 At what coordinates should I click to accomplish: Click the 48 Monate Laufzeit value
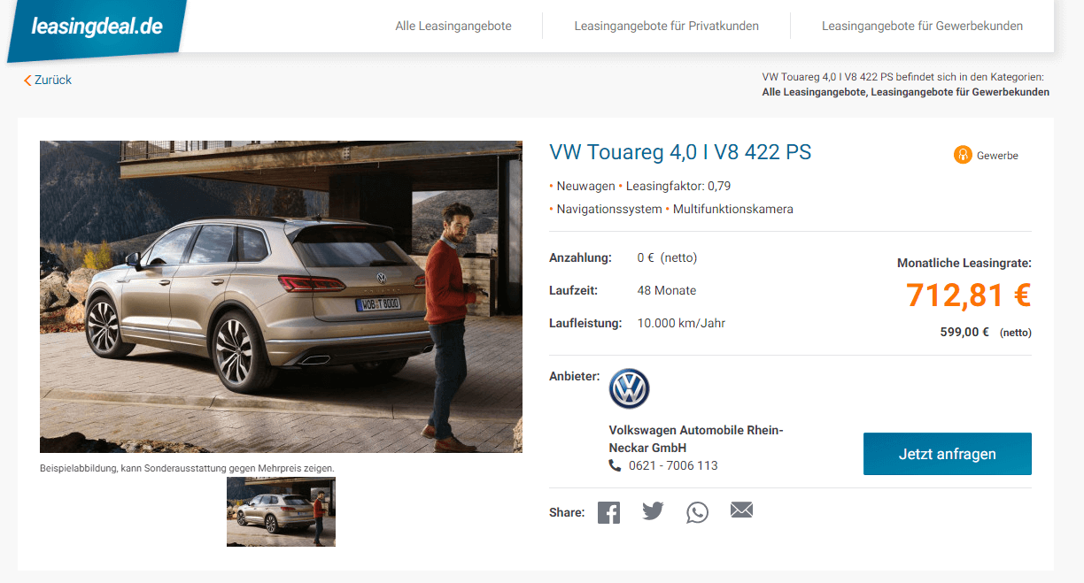point(667,290)
